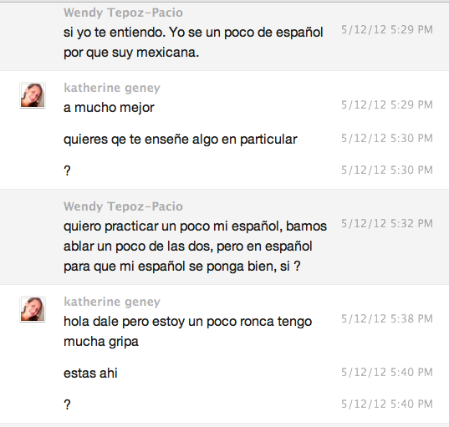Click the 'quiero practicar un poco' message
This screenshot has height=427, width=449.
pos(195,247)
